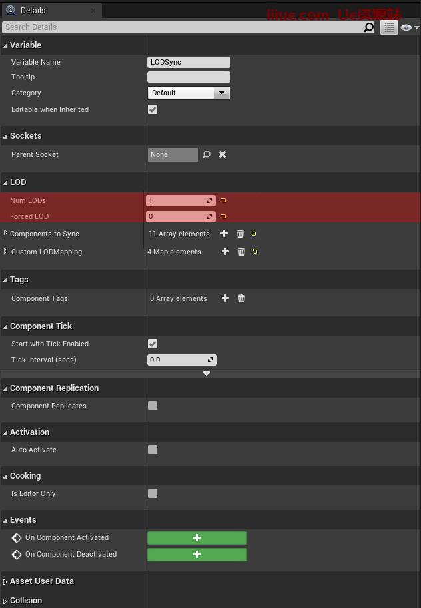Enable Component Replicates checkbox
This screenshot has width=421, height=608.
153,406
